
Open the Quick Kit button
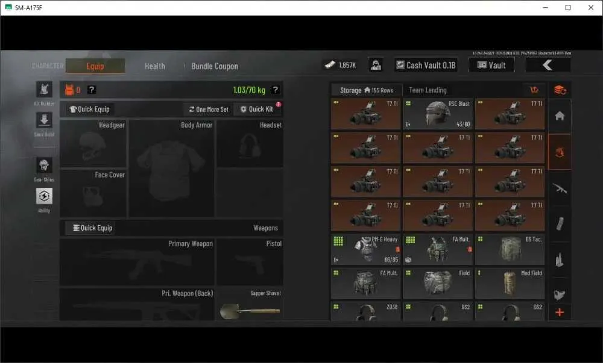point(257,110)
